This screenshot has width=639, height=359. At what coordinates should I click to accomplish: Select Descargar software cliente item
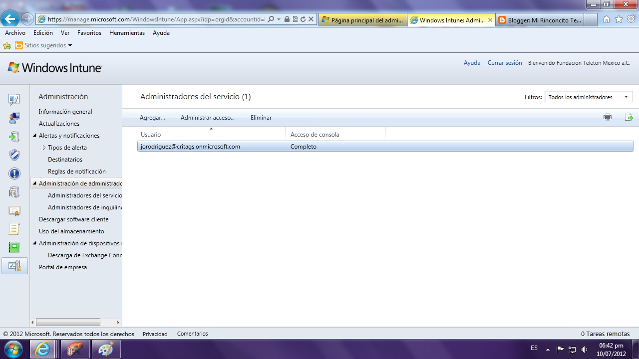click(73, 219)
